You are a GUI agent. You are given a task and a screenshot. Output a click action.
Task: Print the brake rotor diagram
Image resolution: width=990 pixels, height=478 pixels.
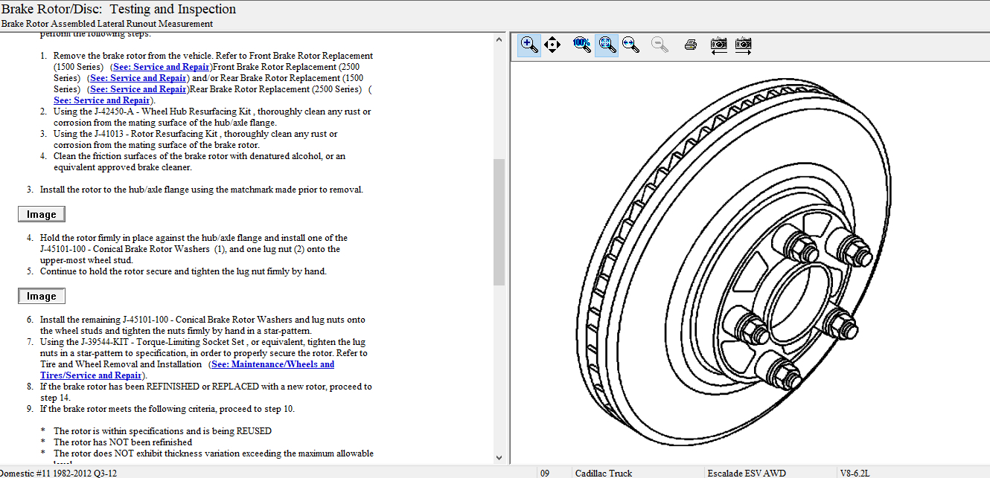690,45
